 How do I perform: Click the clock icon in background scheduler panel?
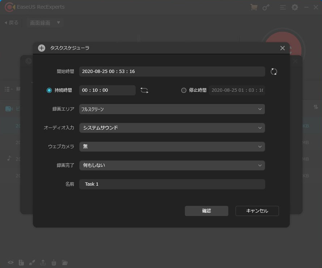pyautogui.click(x=28, y=61)
